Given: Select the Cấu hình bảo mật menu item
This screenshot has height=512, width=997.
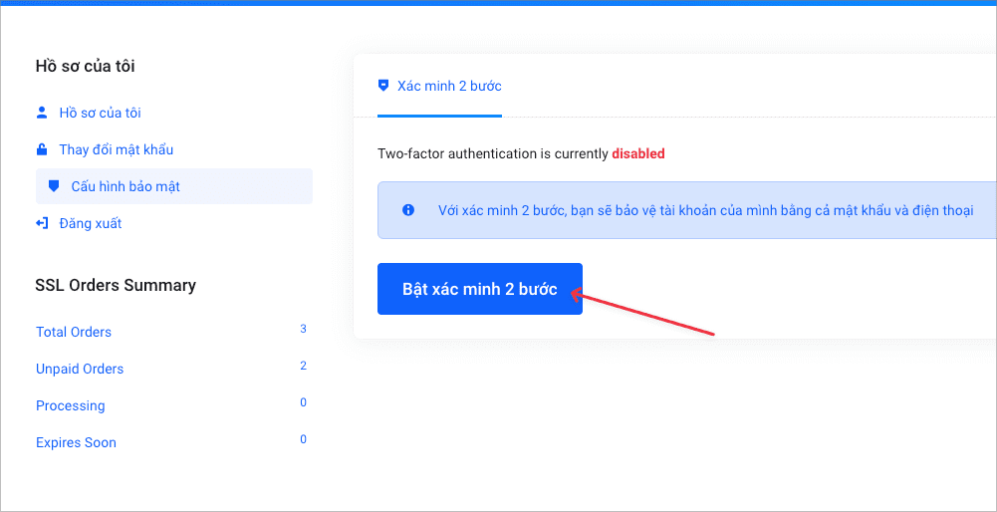Looking at the screenshot, I should 125,186.
